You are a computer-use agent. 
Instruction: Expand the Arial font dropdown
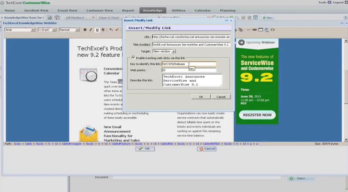pyautogui.click(x=20, y=30)
